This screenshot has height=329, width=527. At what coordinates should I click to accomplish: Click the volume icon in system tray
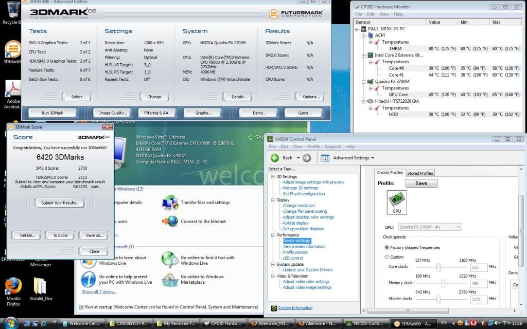pos(498,323)
